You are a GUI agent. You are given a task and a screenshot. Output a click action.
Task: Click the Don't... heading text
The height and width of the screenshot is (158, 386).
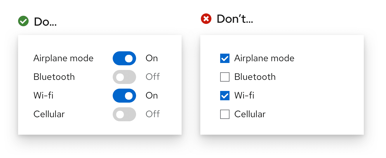tap(235, 19)
